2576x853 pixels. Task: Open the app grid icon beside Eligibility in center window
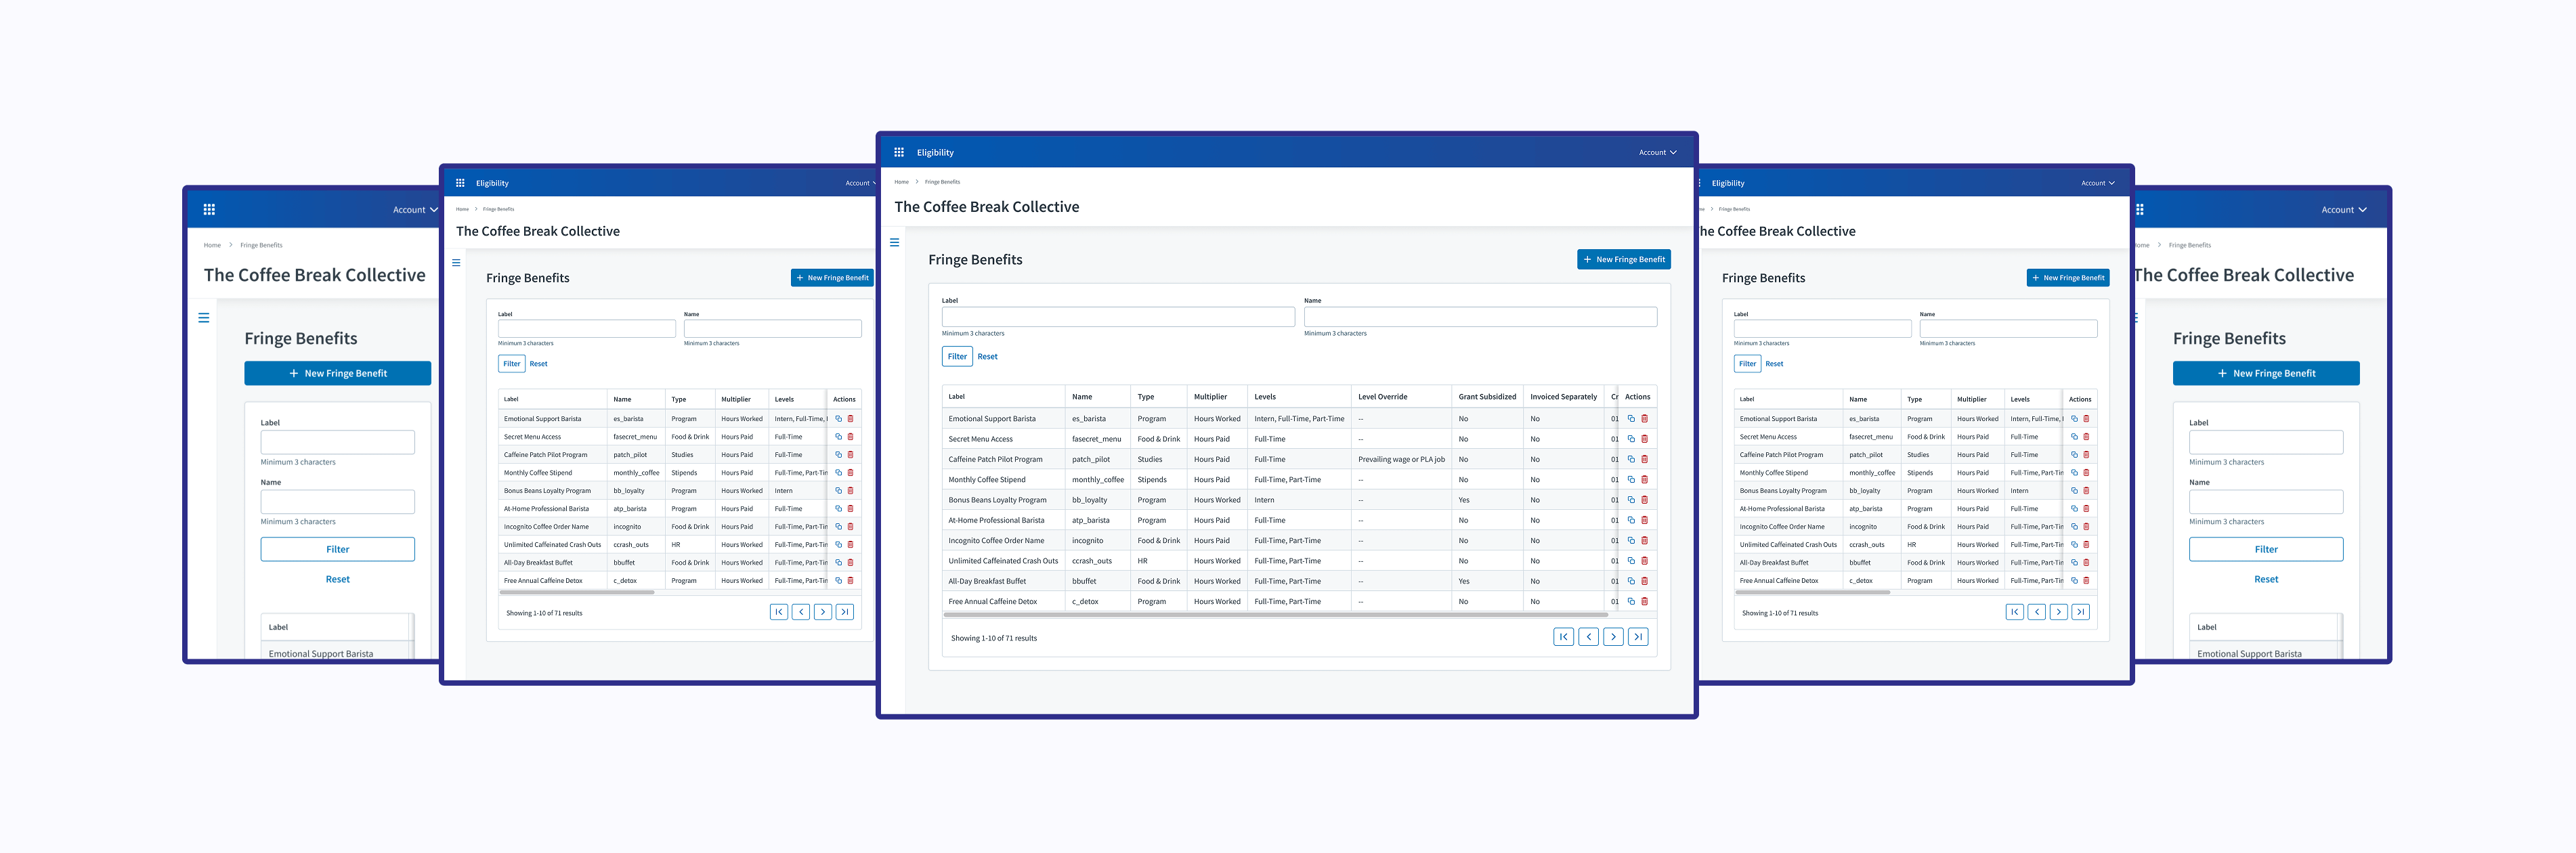tap(898, 152)
